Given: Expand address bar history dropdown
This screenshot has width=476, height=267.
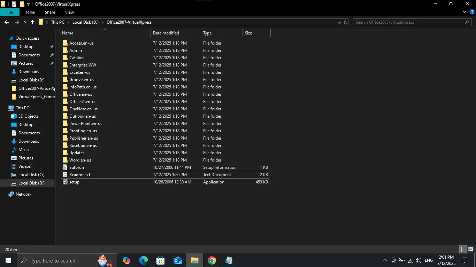Looking at the screenshot, I should [340, 22].
